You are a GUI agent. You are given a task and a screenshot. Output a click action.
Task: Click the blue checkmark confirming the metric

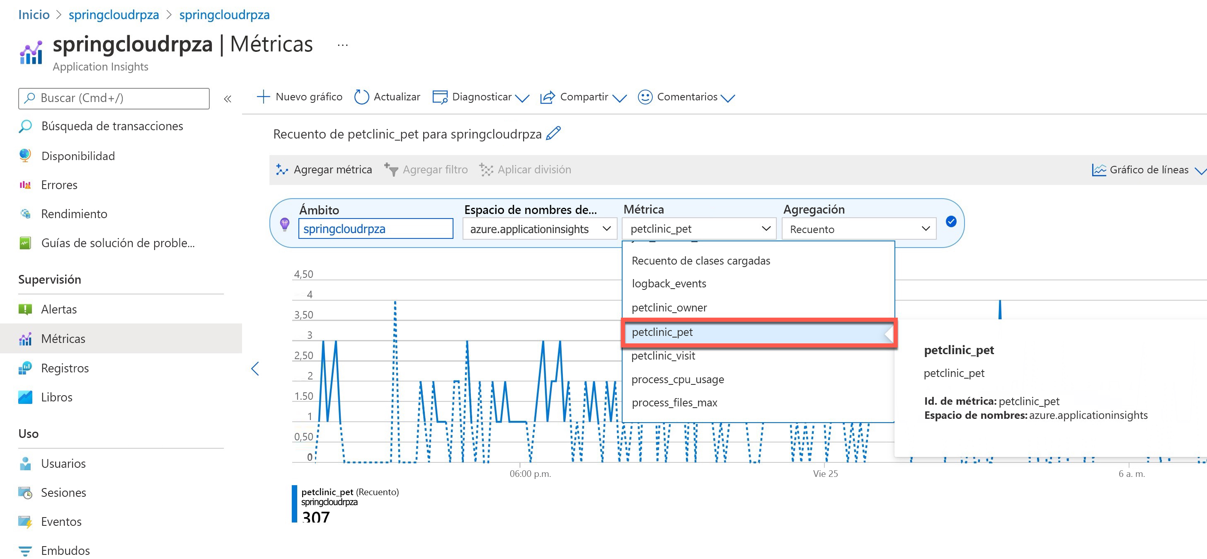951,222
